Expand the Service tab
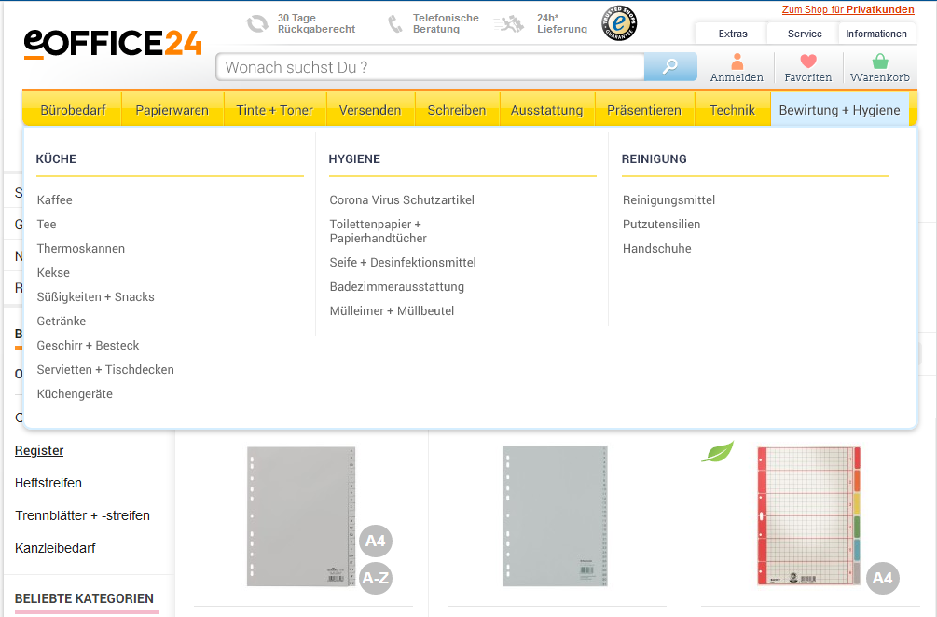937x617 pixels. [x=805, y=34]
